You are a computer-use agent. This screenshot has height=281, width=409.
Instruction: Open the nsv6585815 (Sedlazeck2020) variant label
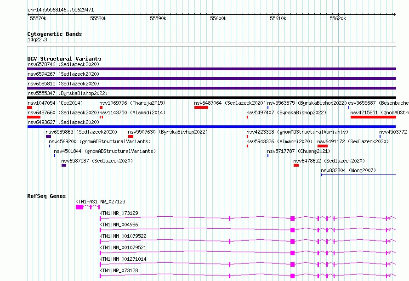coord(63,84)
